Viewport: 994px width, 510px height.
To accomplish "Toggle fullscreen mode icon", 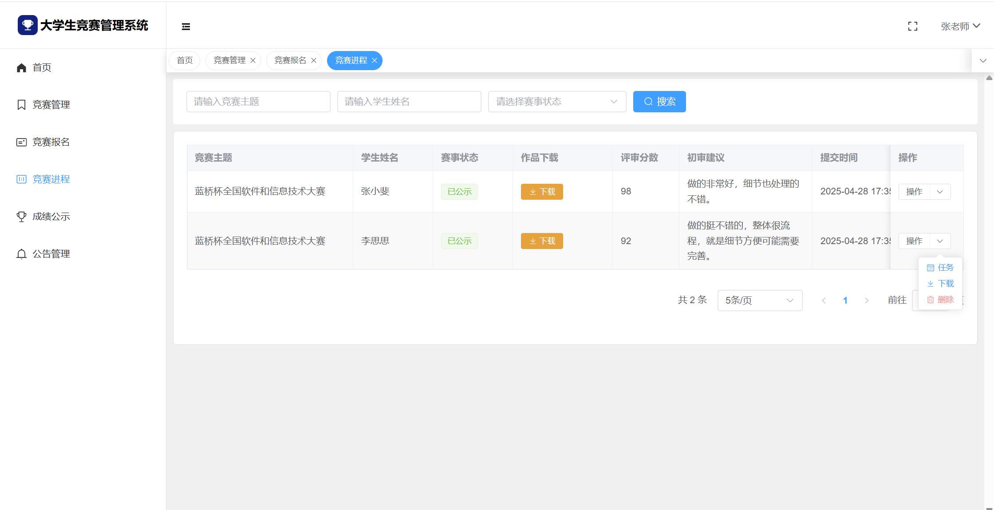I will click(x=912, y=27).
